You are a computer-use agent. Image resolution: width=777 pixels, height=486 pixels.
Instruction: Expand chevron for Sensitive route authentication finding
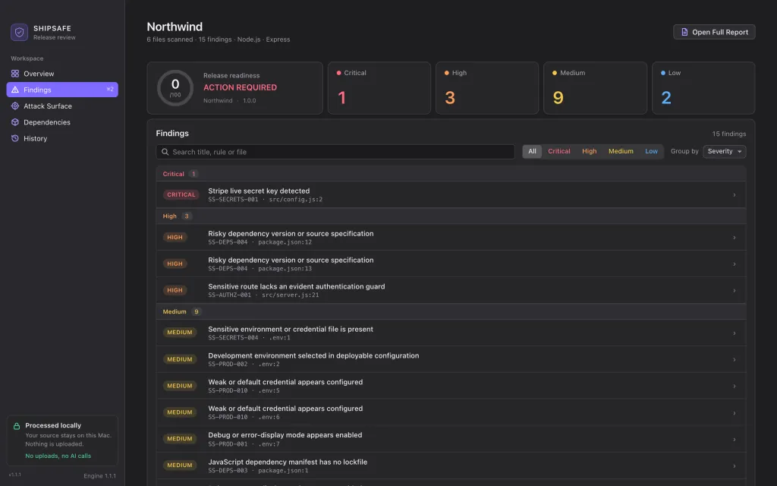click(735, 291)
